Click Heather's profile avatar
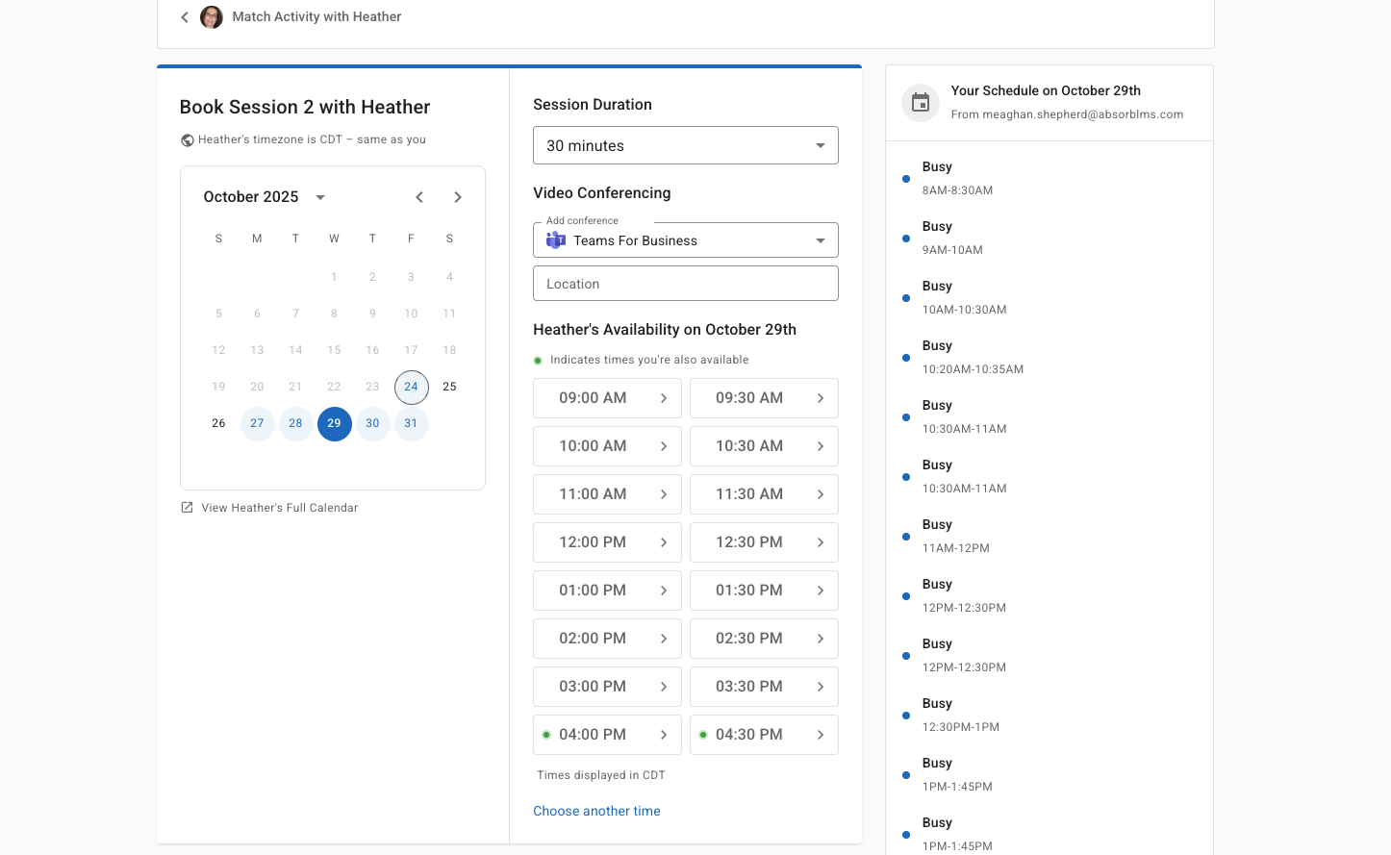This screenshot has height=855, width=1391. tap(212, 17)
